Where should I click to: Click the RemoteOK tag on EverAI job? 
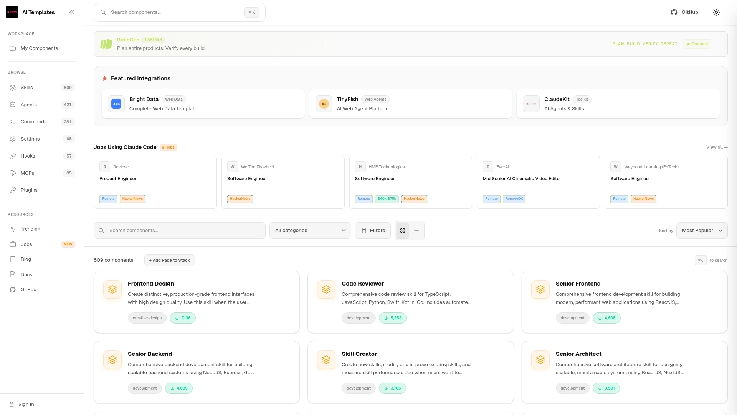[x=514, y=199]
